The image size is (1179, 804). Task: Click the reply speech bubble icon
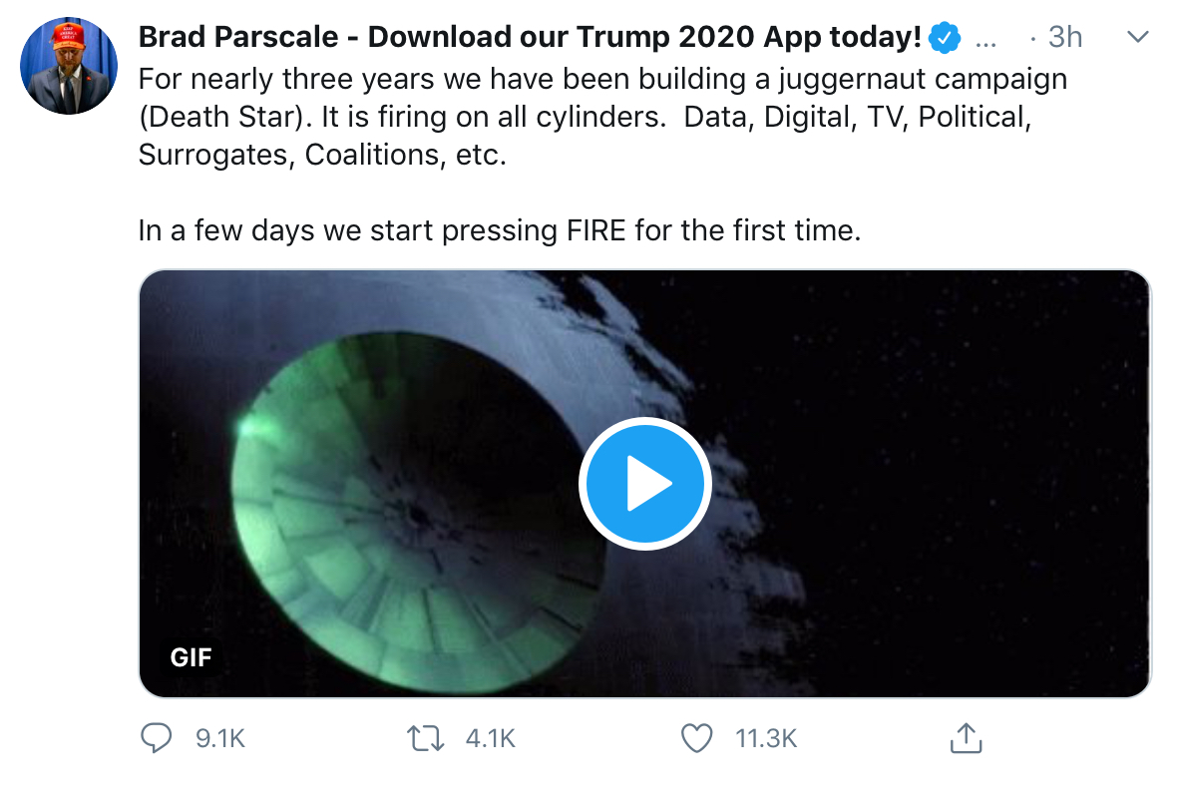[x=157, y=738]
